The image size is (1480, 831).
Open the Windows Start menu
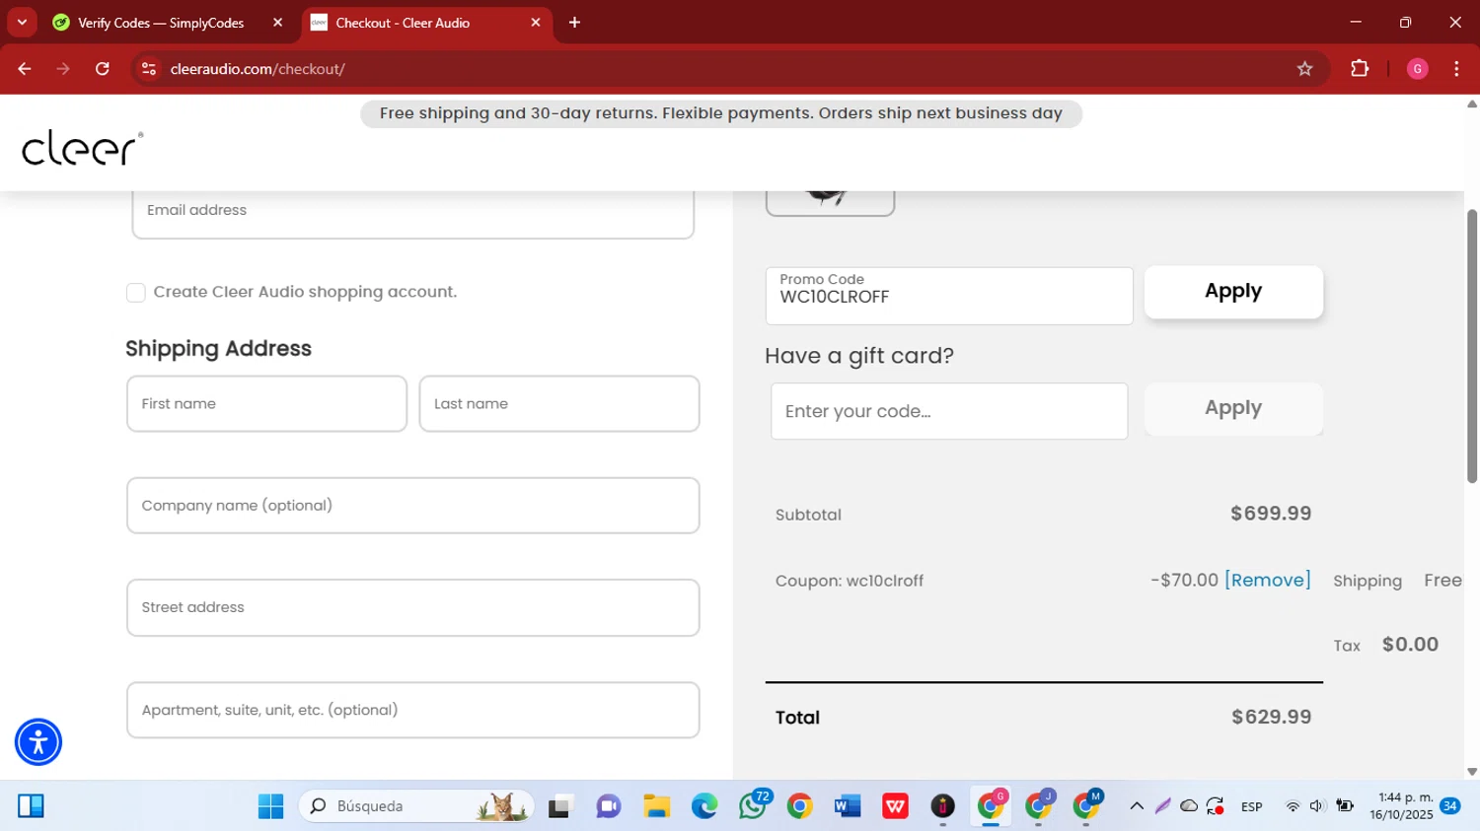point(270,806)
